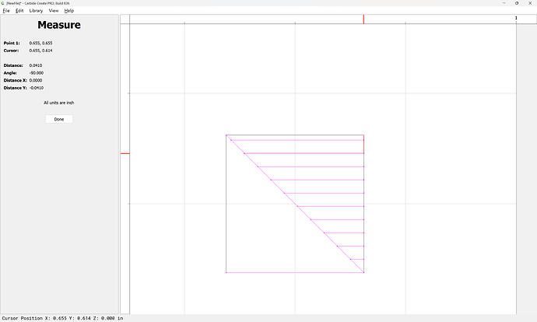
Task: Click the top-left corner of the square
Action: coord(226,136)
